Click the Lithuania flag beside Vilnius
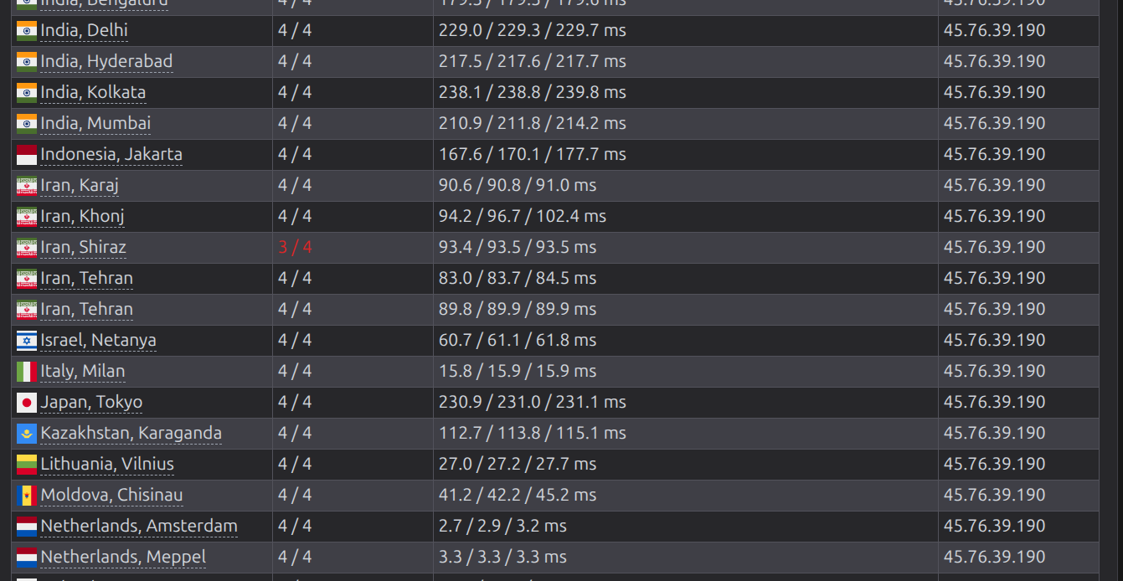The height and width of the screenshot is (581, 1123). 27,465
